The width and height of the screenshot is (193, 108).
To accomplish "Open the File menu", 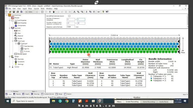I will [x=10, y=9].
